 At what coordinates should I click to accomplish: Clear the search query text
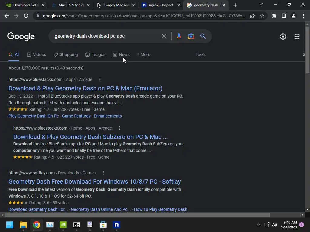coord(164,36)
